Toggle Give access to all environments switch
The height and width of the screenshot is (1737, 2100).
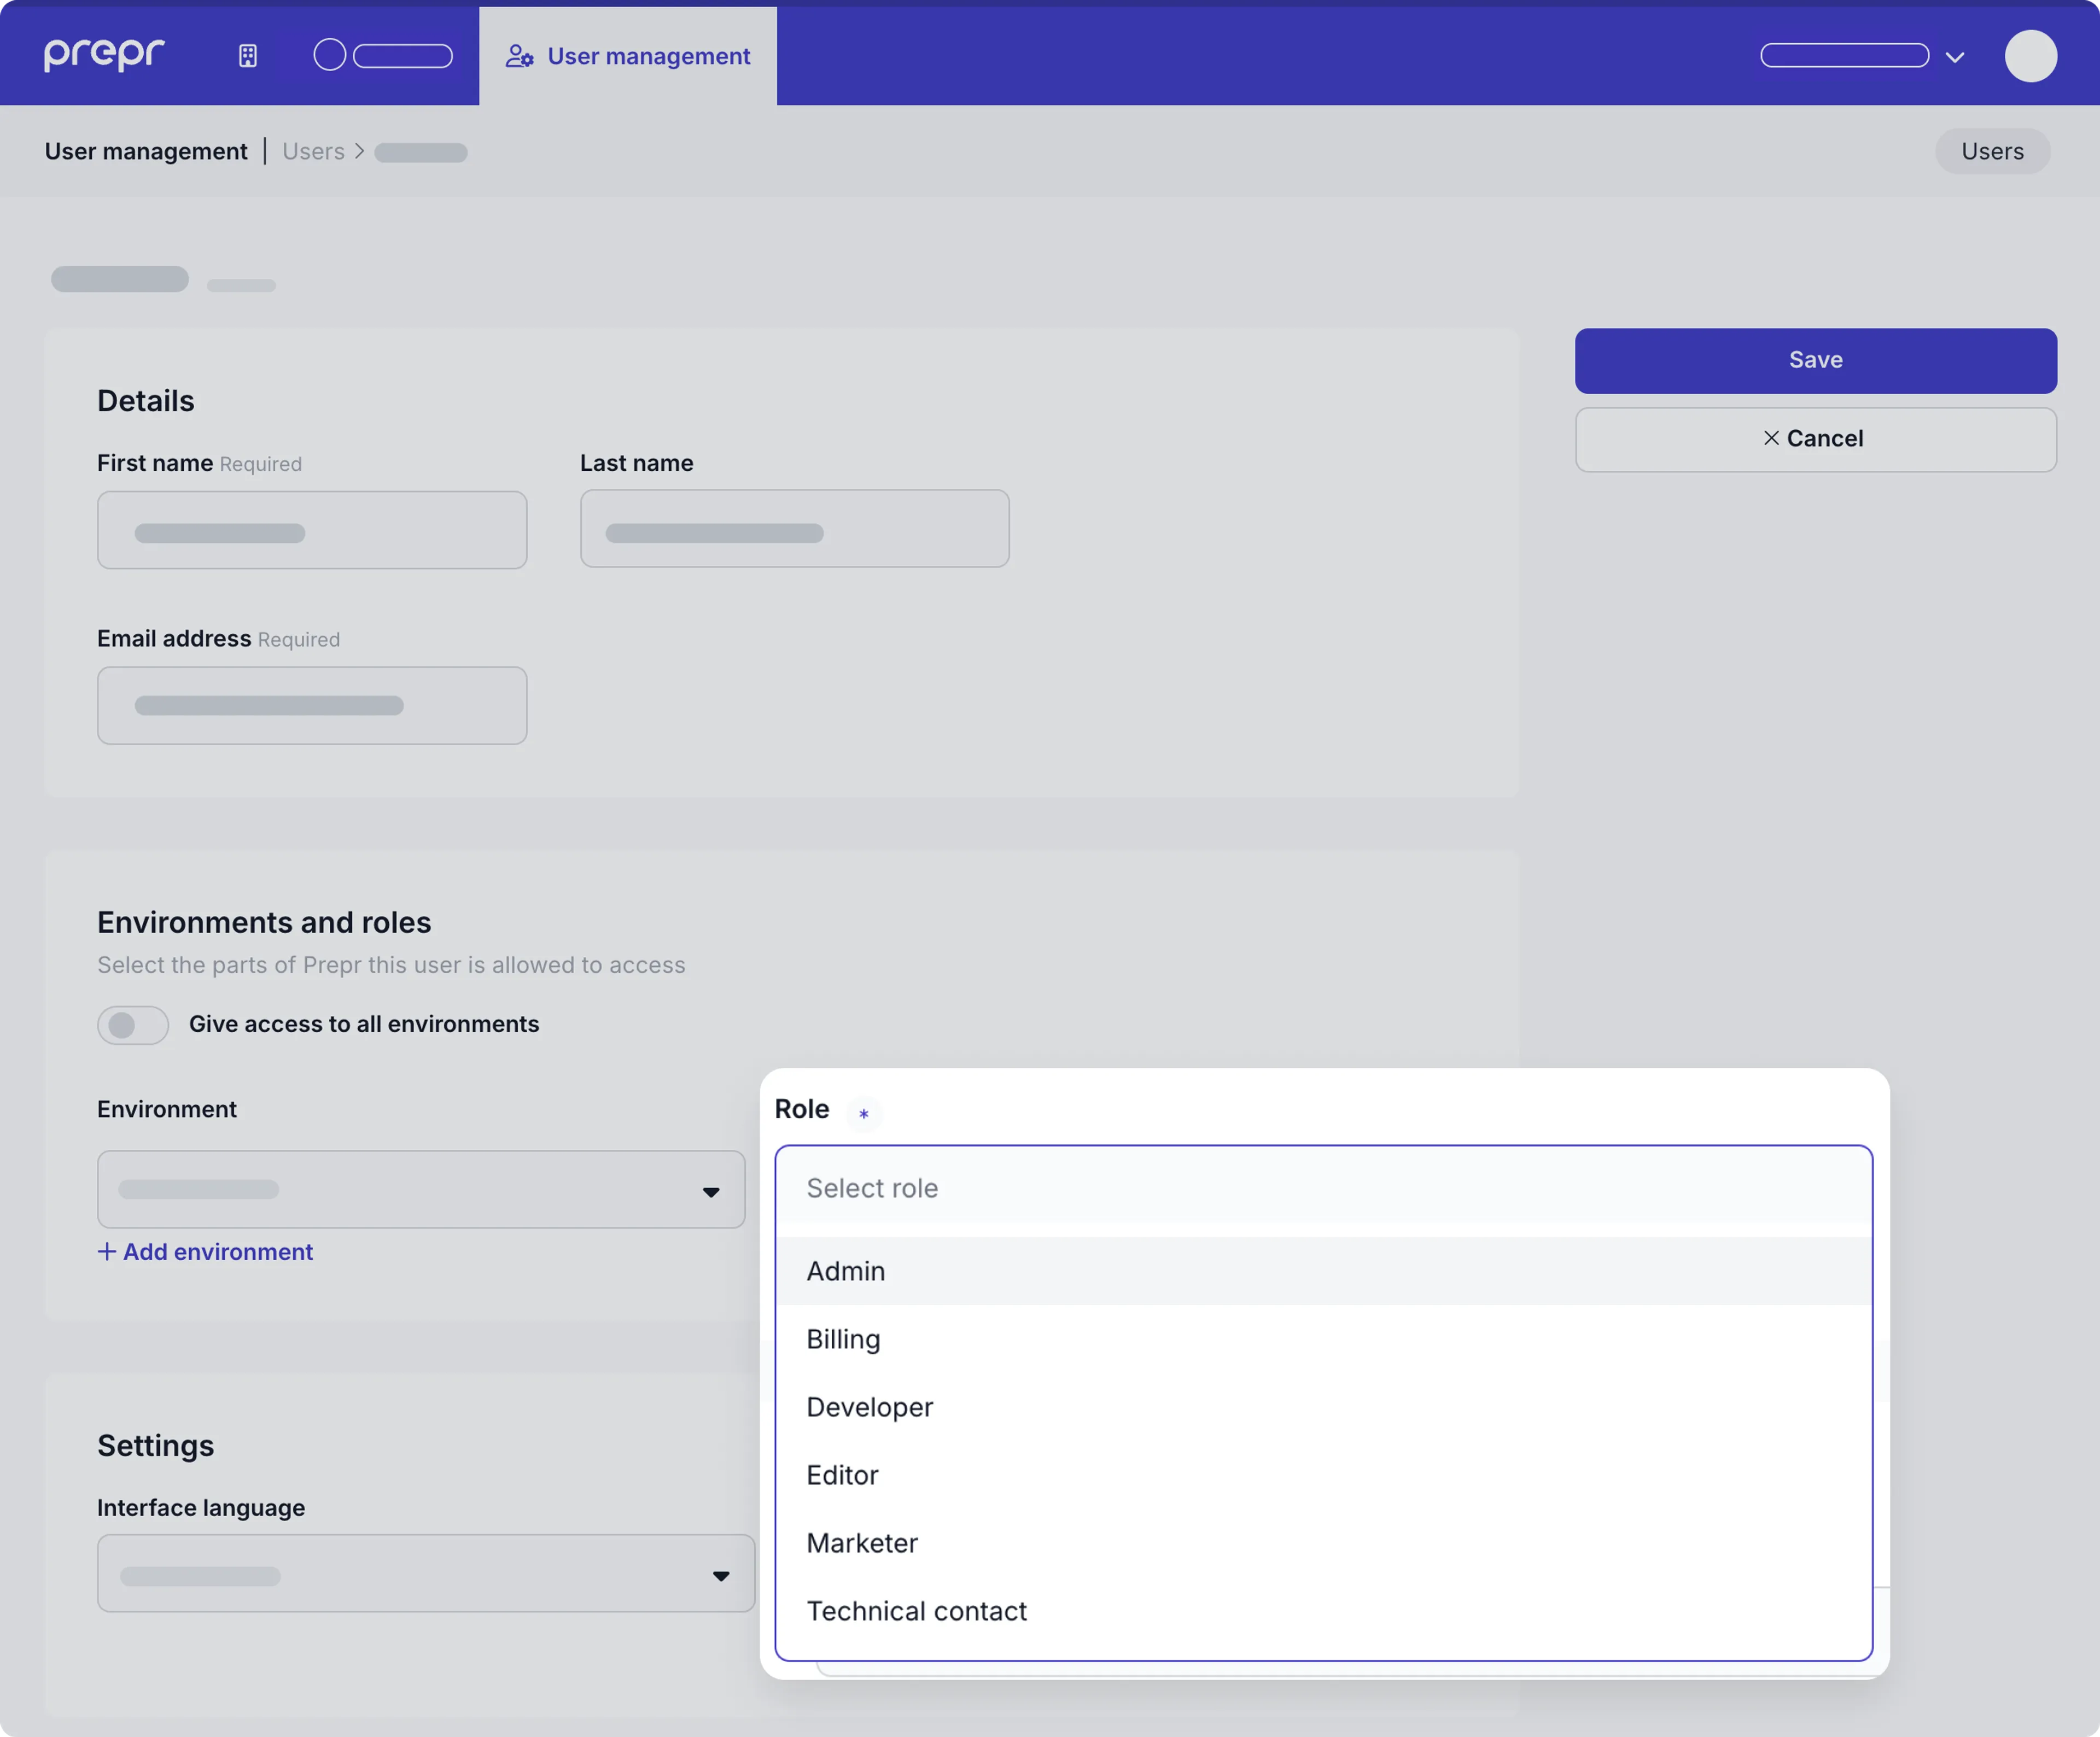(x=132, y=1024)
